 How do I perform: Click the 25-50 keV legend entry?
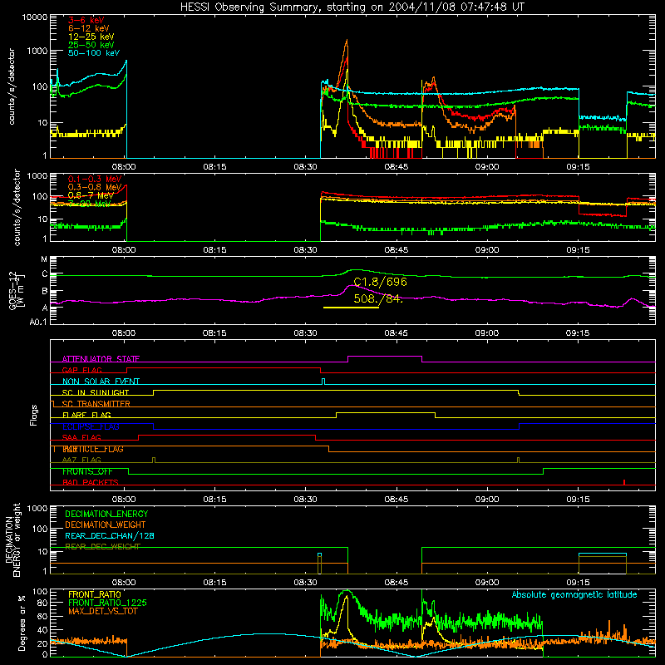[x=91, y=45]
